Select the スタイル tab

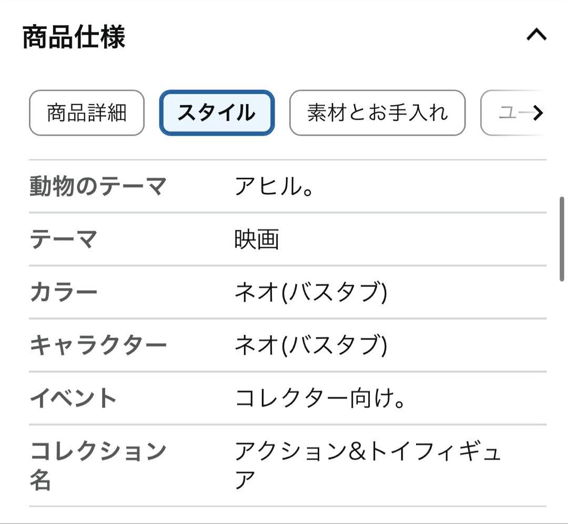point(217,112)
